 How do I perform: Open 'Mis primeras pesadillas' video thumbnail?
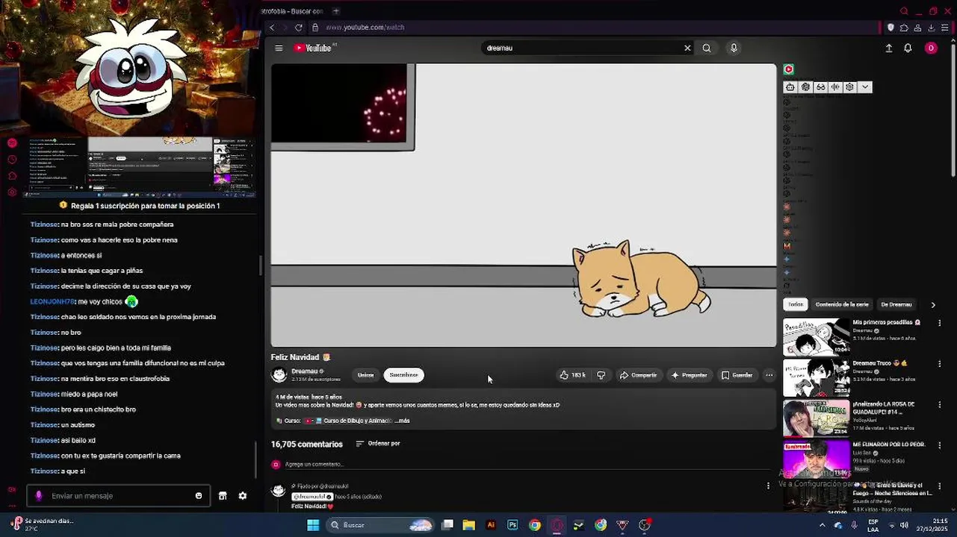(x=817, y=336)
